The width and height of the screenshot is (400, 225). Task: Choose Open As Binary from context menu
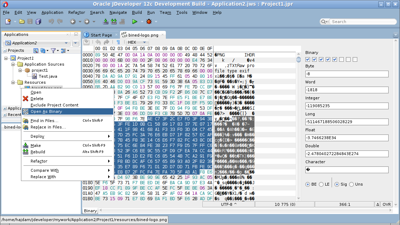coord(68,111)
